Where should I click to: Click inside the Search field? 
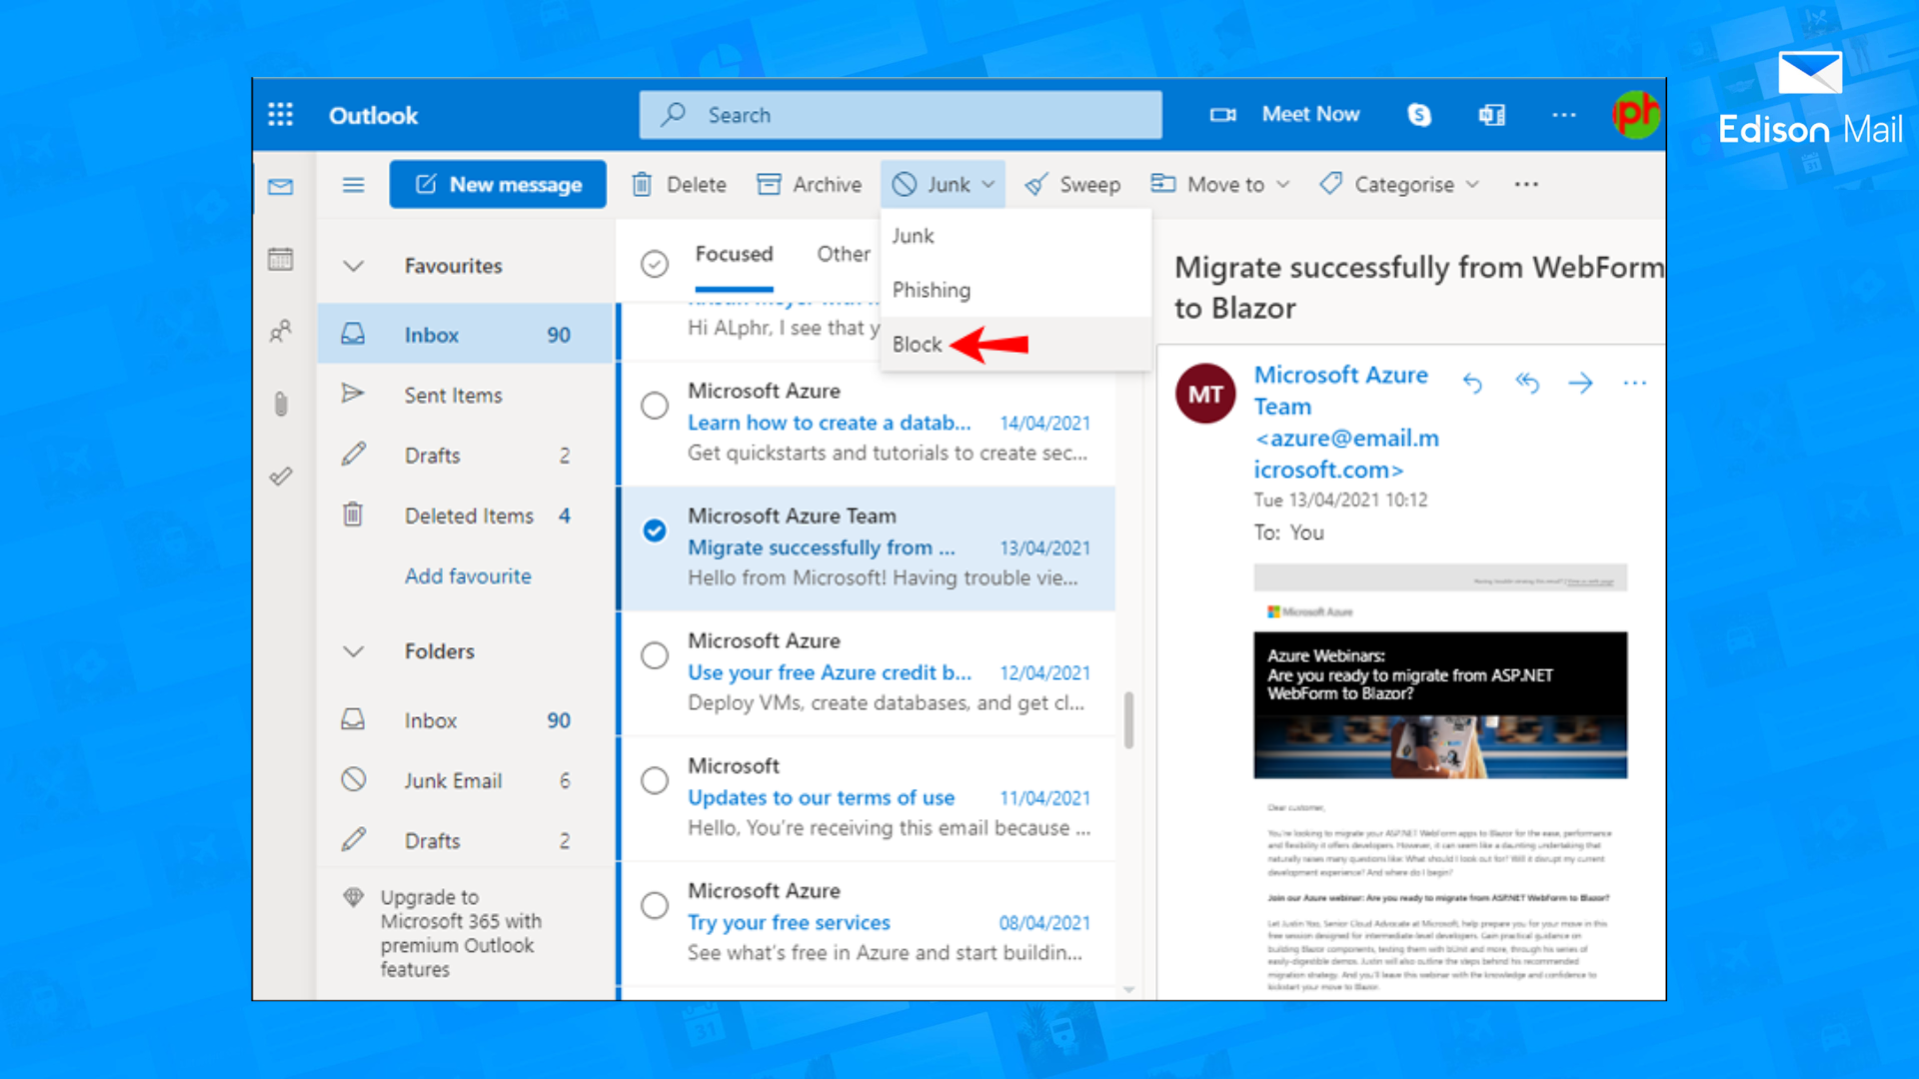click(900, 115)
